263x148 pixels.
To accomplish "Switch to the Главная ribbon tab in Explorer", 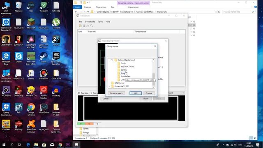I will (88, 7).
